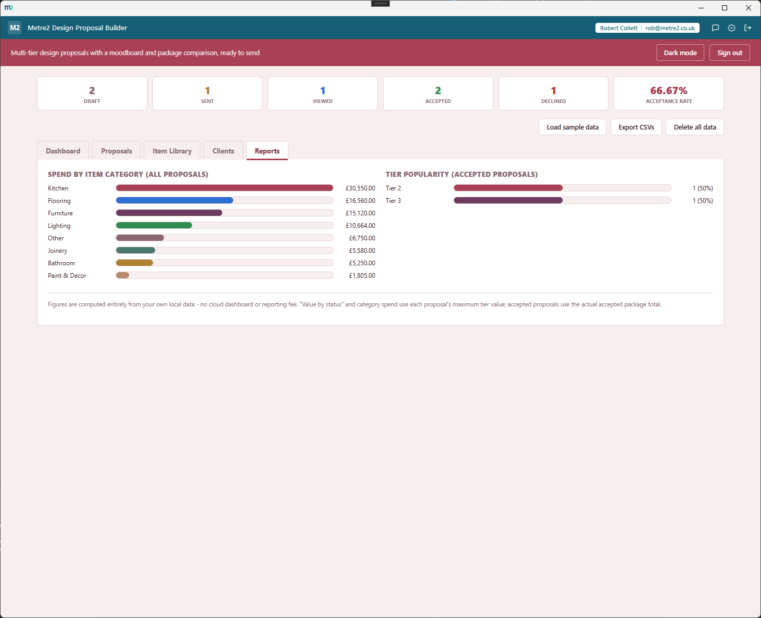Click the Lighting spend progress bar
Viewport: 761px width, 618px height.
[x=224, y=225]
